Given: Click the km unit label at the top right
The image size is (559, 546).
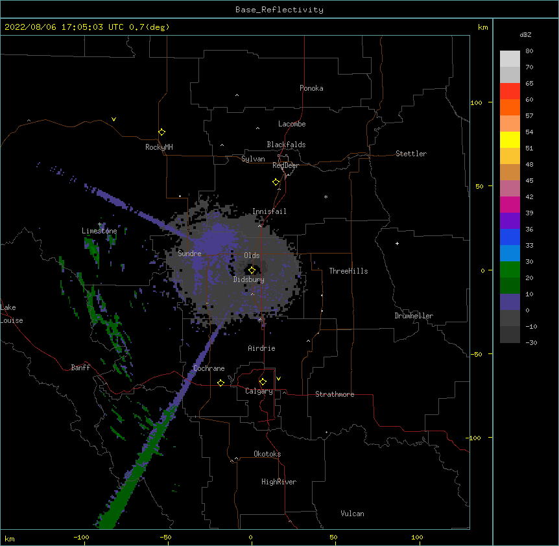Looking at the screenshot, I should [x=482, y=27].
